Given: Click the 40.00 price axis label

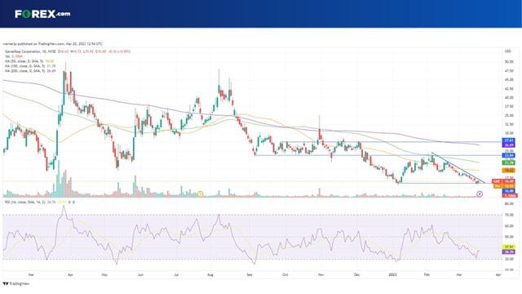Looking at the screenshot, I should (x=509, y=98).
